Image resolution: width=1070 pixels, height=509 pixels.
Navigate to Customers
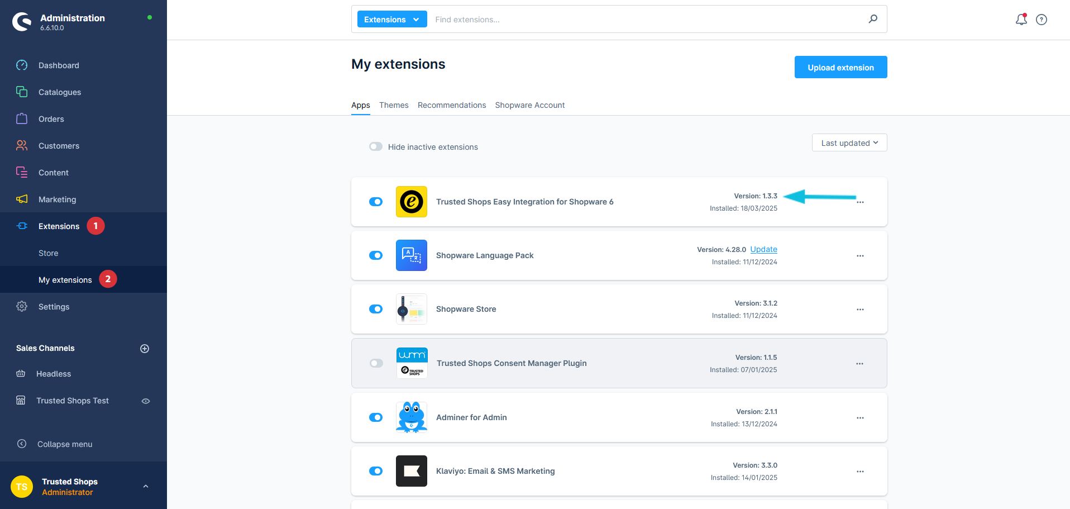pyautogui.click(x=59, y=146)
